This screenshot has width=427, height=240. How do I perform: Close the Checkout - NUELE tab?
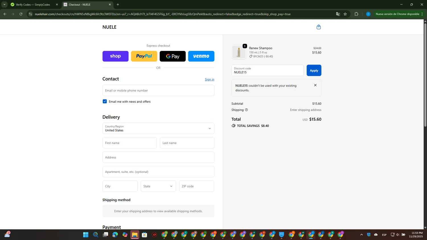110,5
